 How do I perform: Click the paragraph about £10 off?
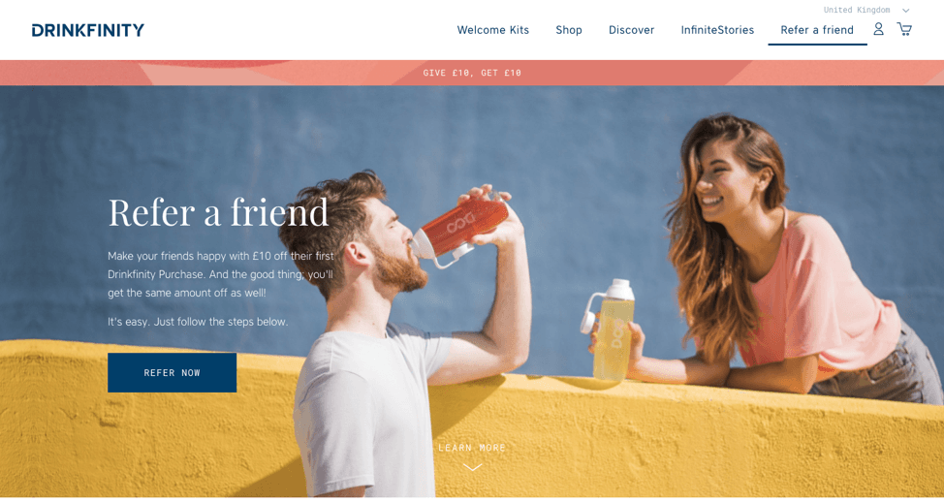(220, 274)
